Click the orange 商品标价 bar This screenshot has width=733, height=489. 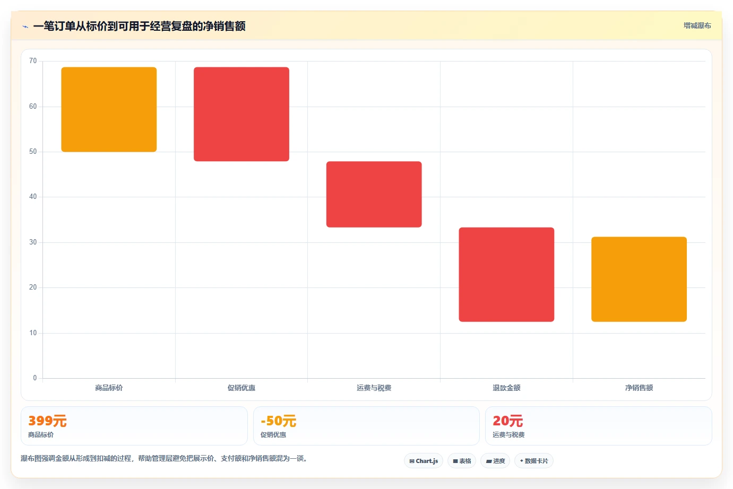109,109
